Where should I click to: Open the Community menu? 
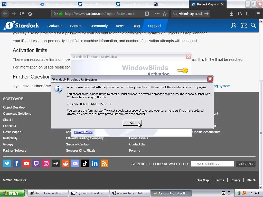[98, 26]
